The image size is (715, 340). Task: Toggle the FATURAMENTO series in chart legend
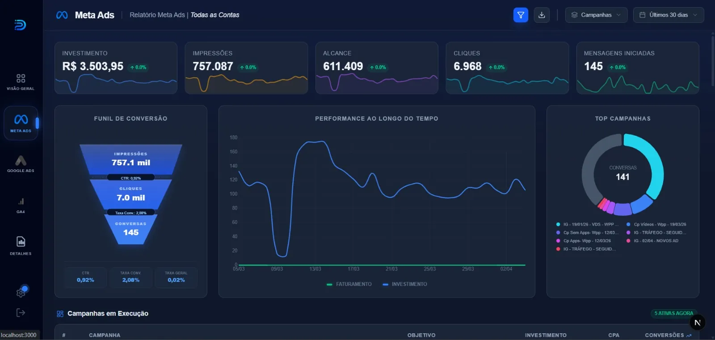(349, 284)
